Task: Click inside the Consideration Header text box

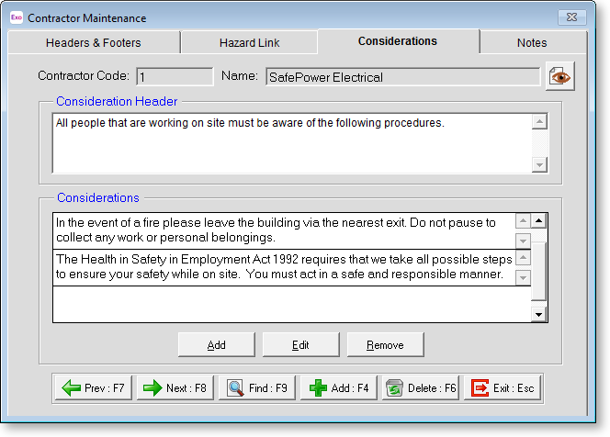Action: click(292, 143)
